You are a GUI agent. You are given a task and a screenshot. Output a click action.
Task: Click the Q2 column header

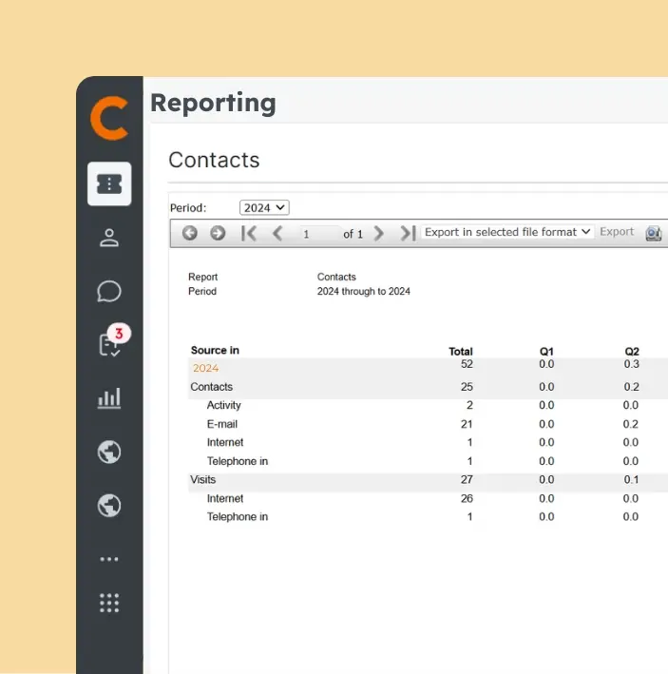coord(632,352)
